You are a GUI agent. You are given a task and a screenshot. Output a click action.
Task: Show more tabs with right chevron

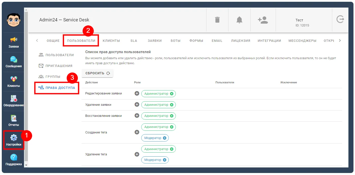click(x=340, y=41)
